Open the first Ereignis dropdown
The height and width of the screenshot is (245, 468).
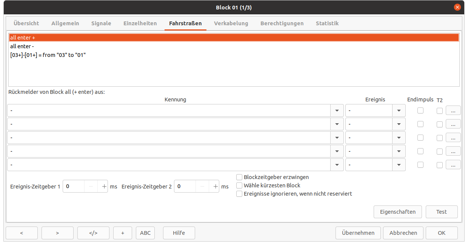click(399, 110)
